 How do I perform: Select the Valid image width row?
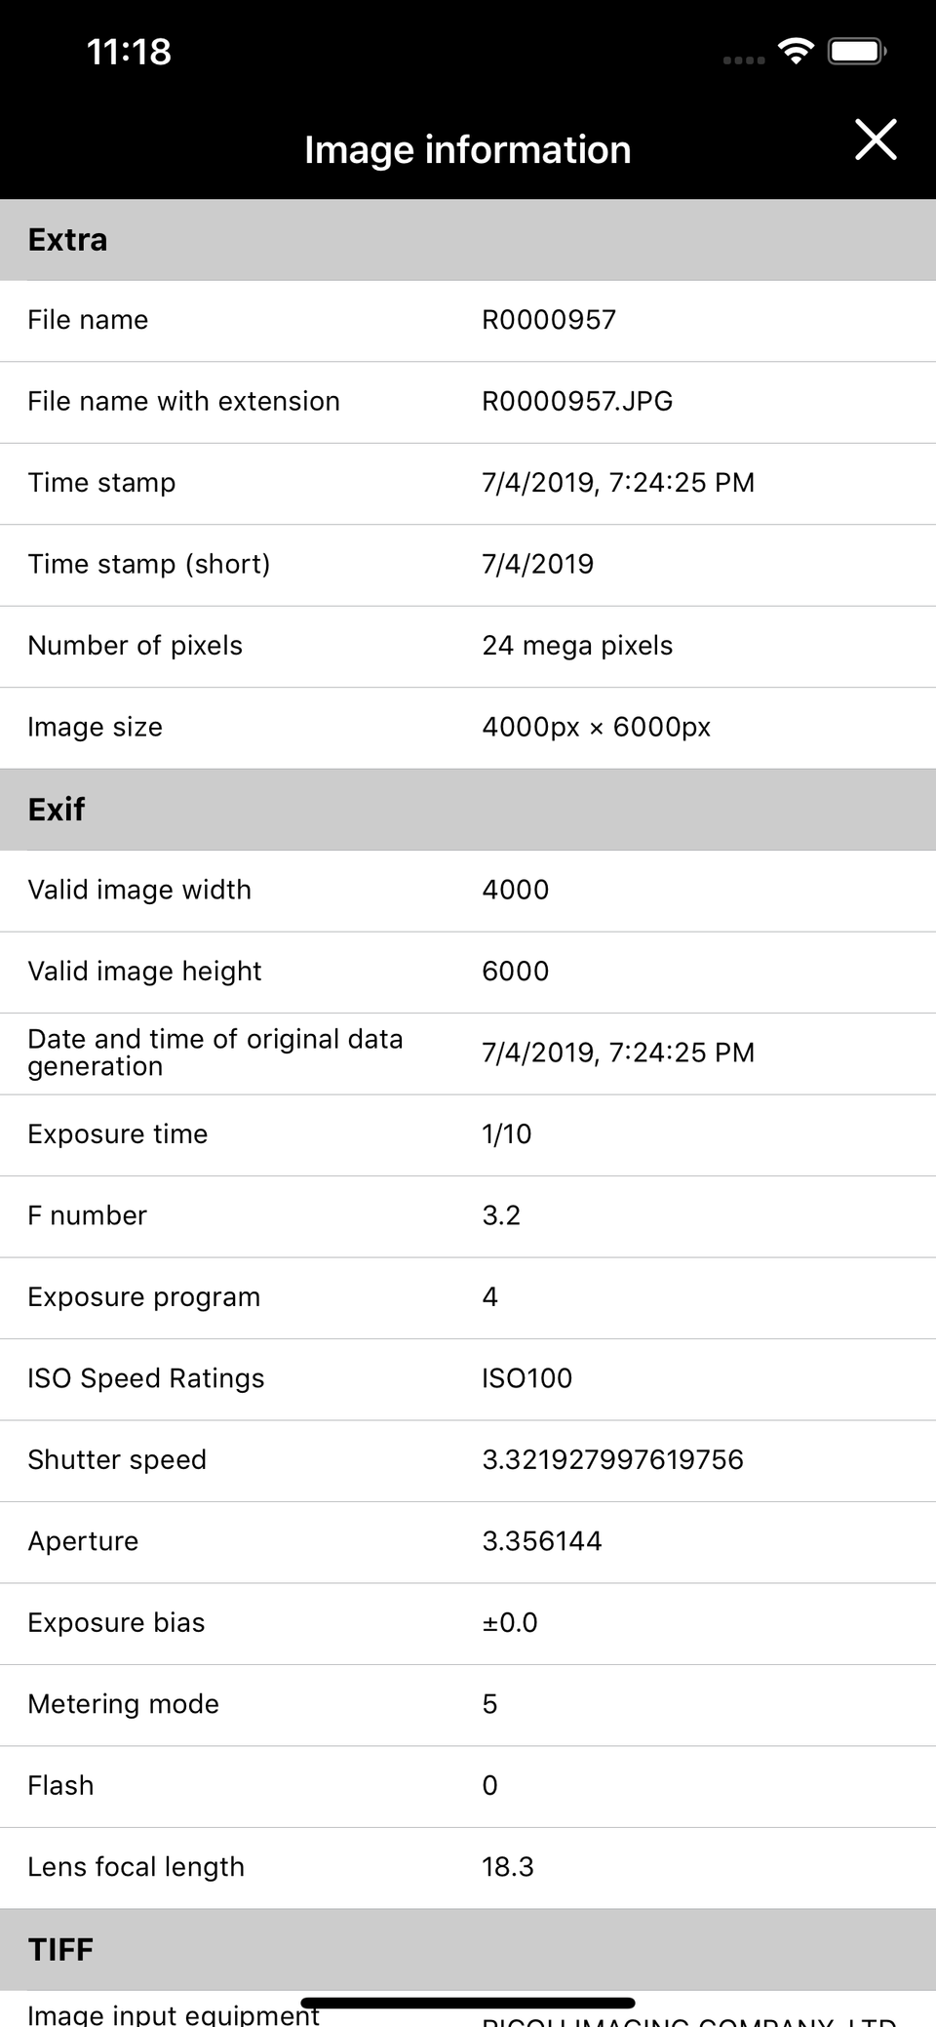pos(468,890)
